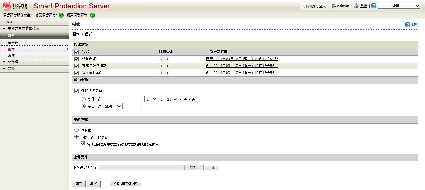
Task: Click the 上傳程式套件 file path field
Action: point(142,168)
